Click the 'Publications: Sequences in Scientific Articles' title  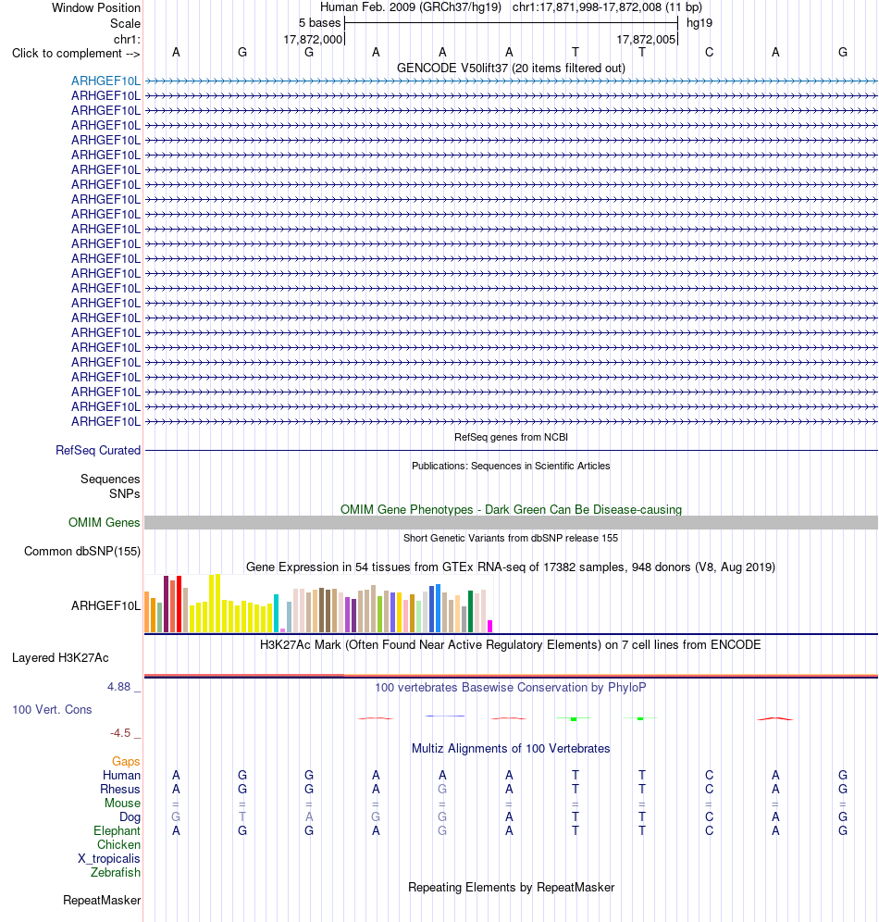pos(511,466)
